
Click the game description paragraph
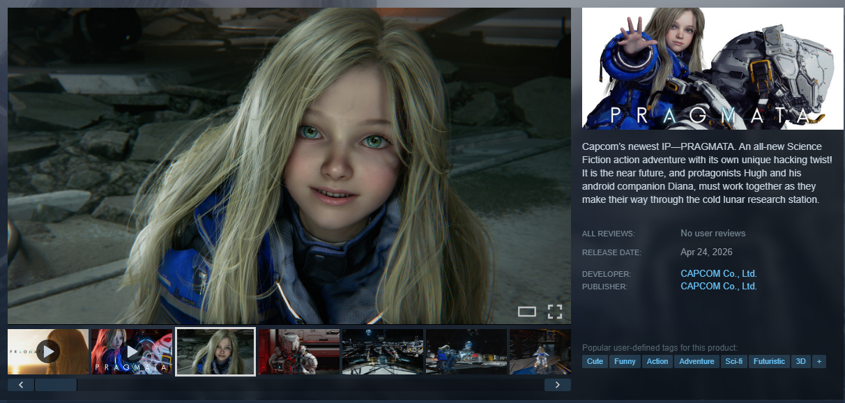click(707, 173)
